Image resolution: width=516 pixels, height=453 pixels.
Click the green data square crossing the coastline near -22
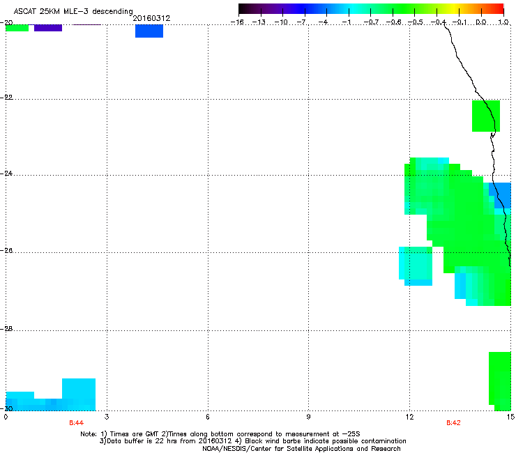coord(486,116)
